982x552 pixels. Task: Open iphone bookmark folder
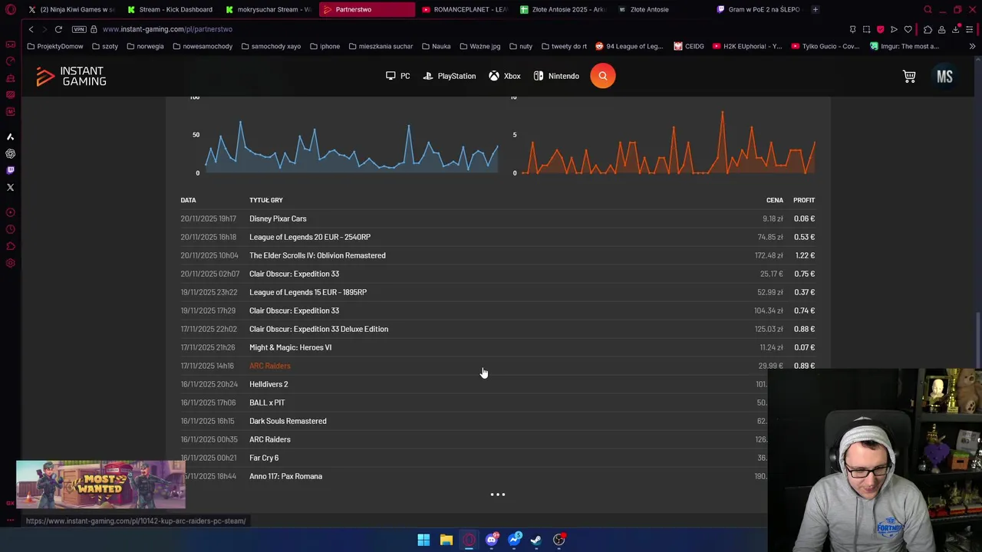pos(325,46)
